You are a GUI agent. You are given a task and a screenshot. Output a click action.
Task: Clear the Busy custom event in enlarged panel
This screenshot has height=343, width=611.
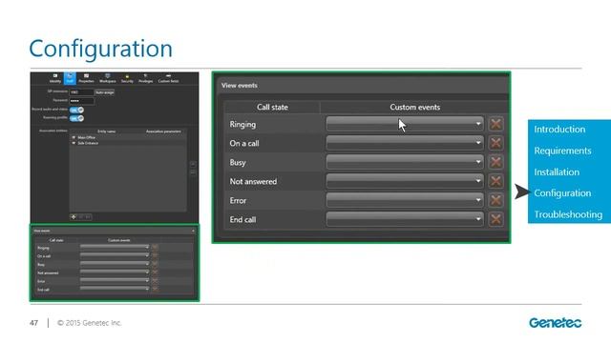[495, 162]
